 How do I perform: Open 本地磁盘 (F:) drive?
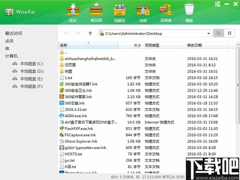point(28,86)
